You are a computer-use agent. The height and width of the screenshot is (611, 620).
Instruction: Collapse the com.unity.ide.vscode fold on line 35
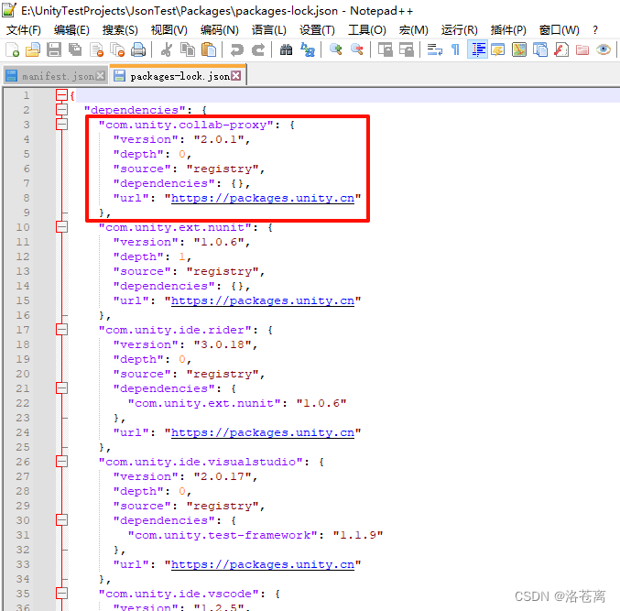(x=61, y=594)
